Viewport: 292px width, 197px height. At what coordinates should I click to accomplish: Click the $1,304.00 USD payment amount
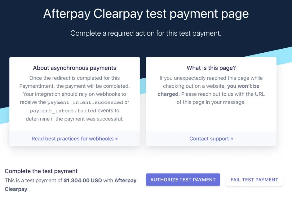coord(83,180)
